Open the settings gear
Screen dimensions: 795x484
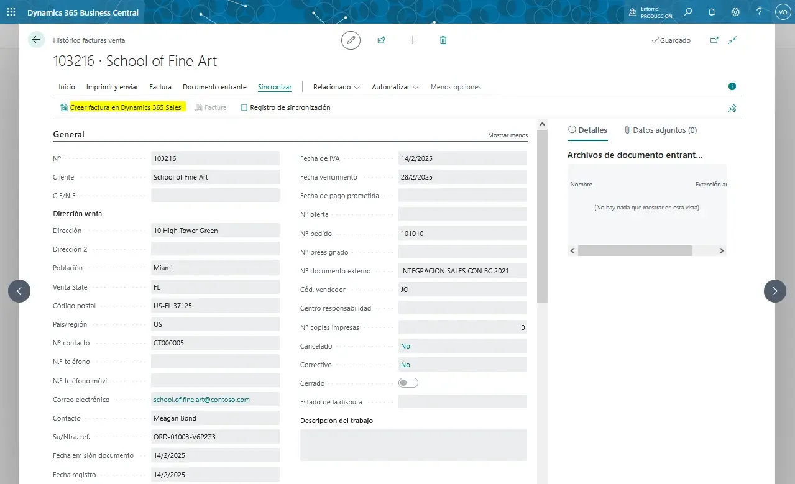(735, 12)
